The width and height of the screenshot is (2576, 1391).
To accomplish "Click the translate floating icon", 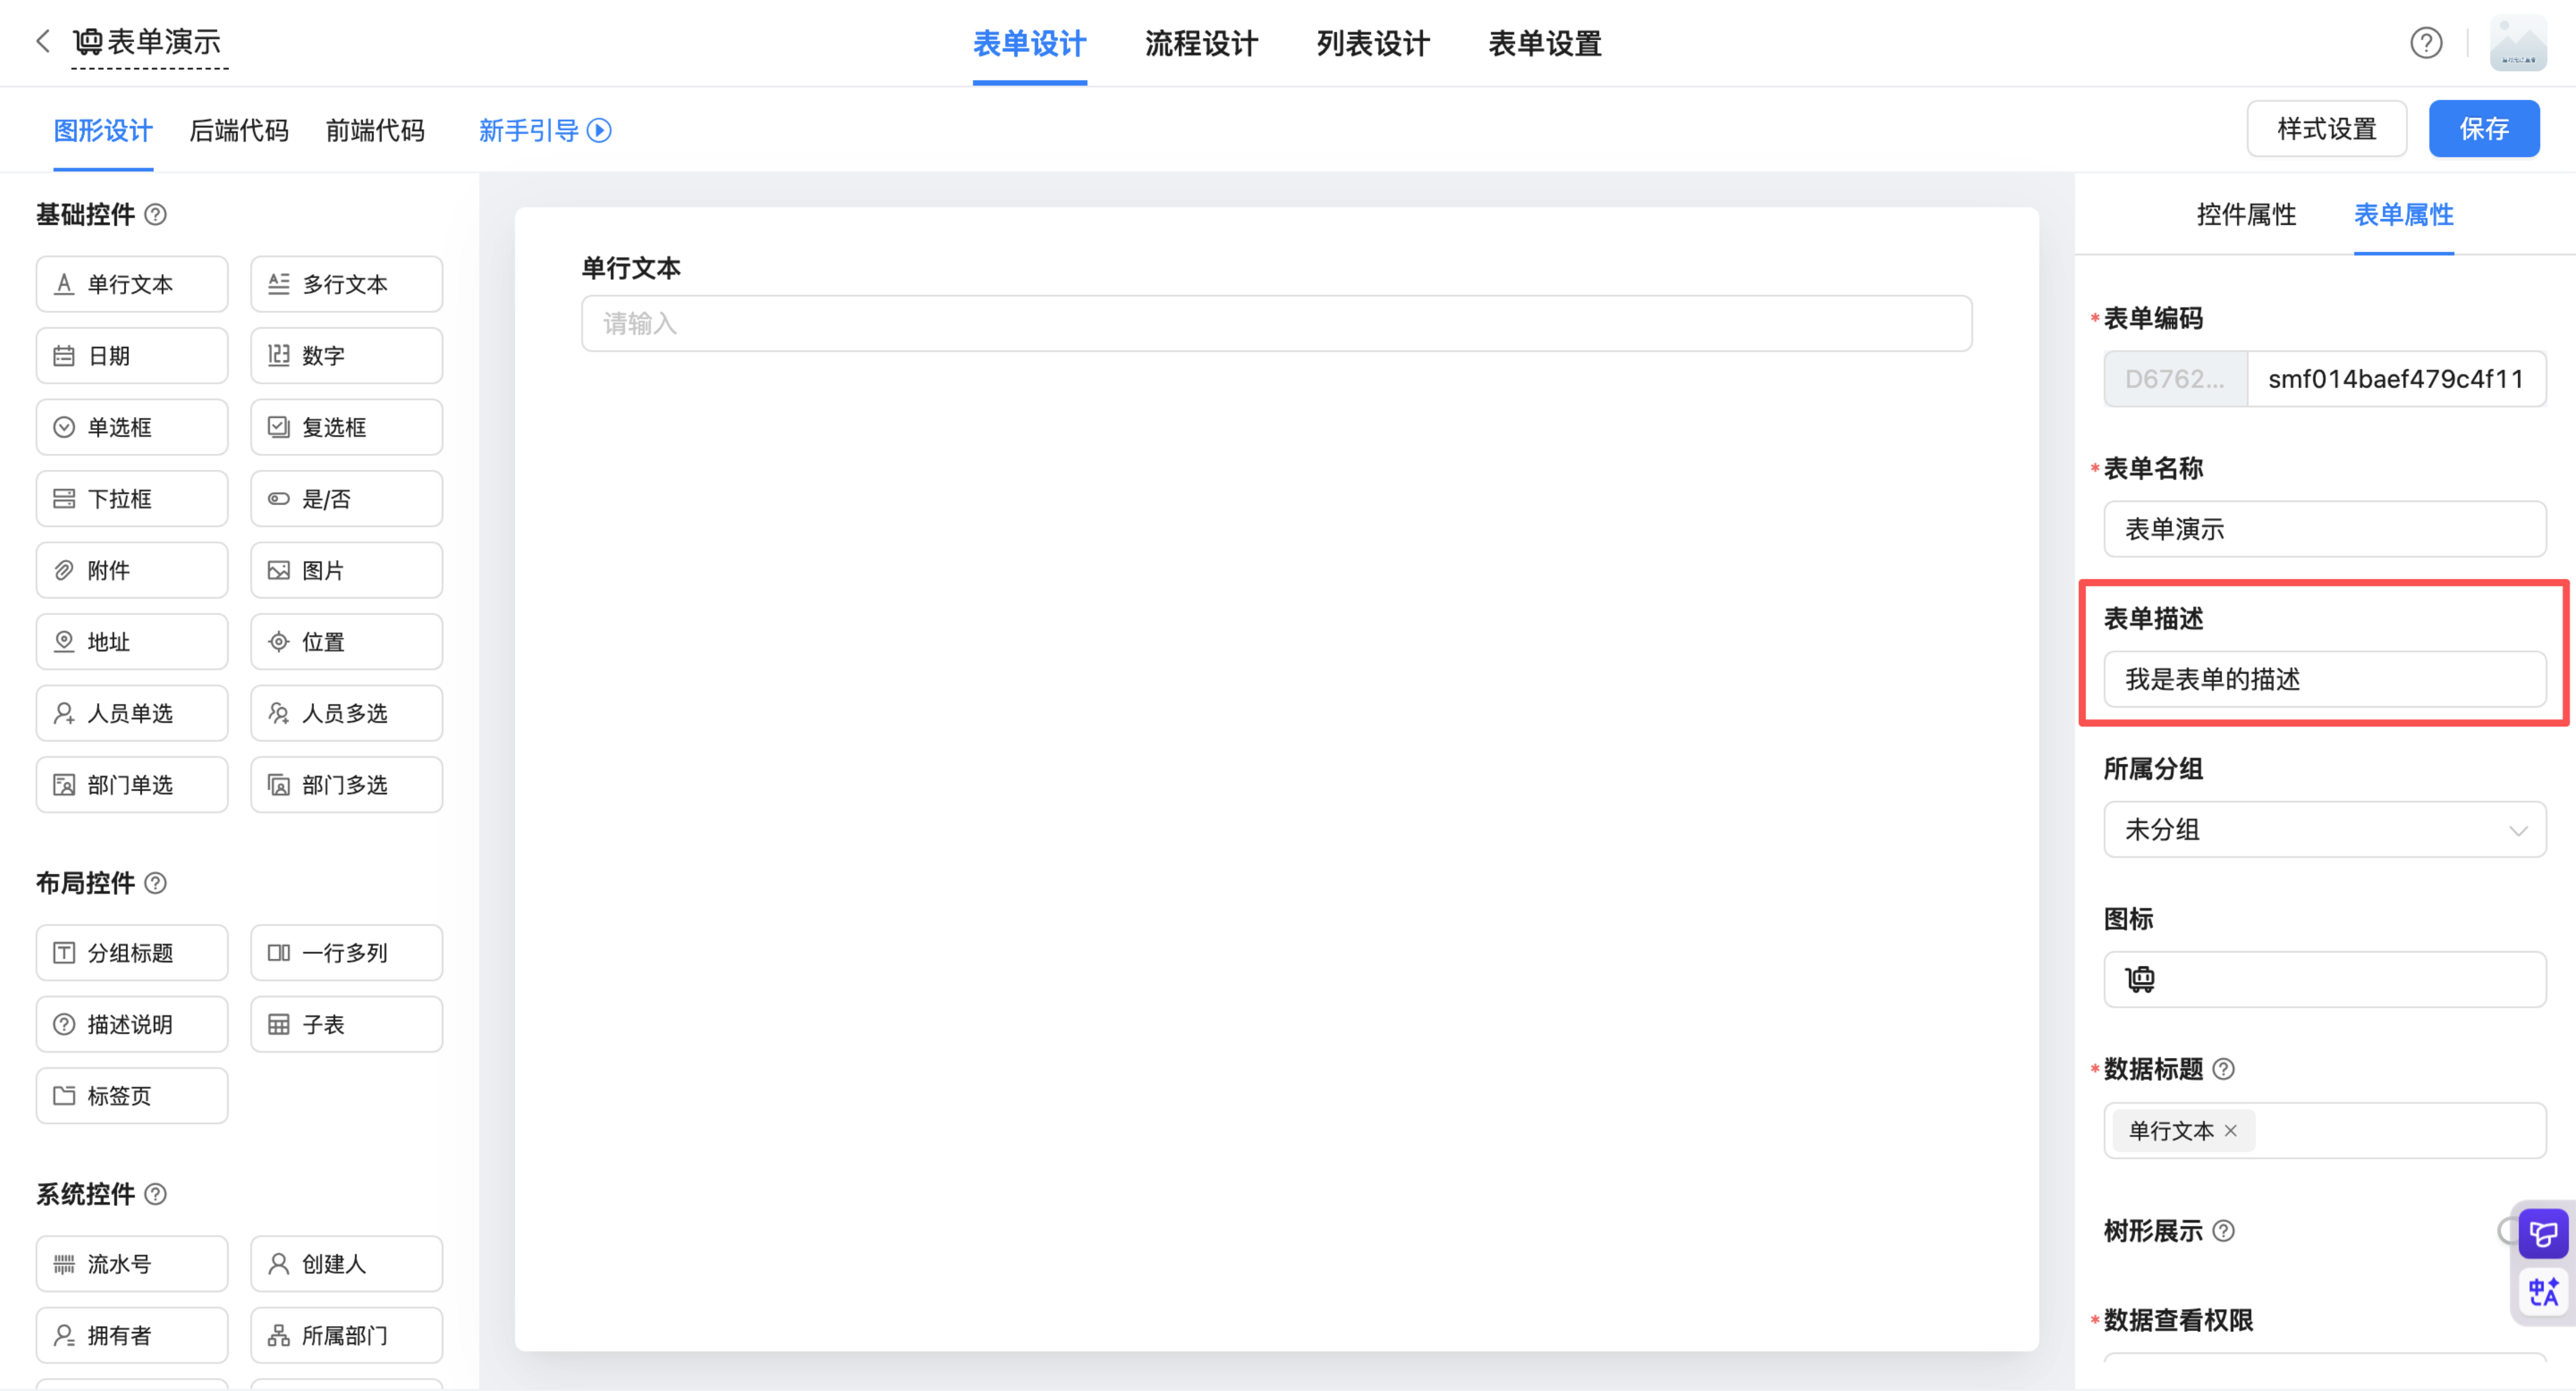I will point(2543,1291).
